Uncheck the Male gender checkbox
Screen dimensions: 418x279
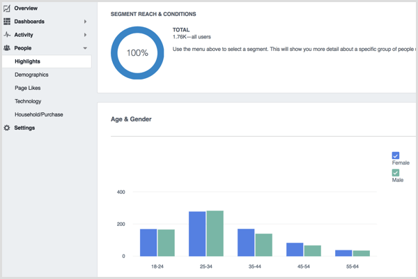coord(396,173)
